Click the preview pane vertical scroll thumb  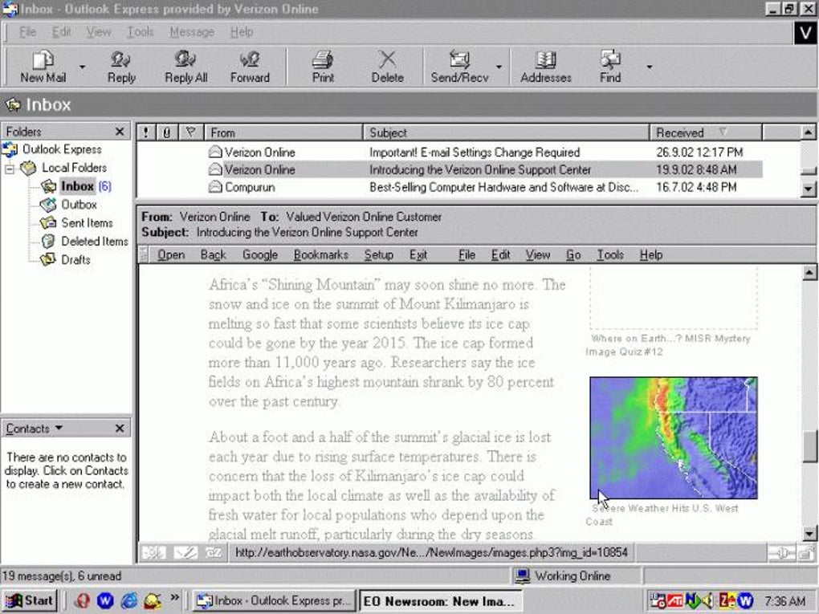coord(809,446)
